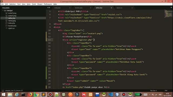The width and height of the screenshot is (173, 97).
Task: Open avatar5.png in the sidebar
Action: (x=12, y=16)
